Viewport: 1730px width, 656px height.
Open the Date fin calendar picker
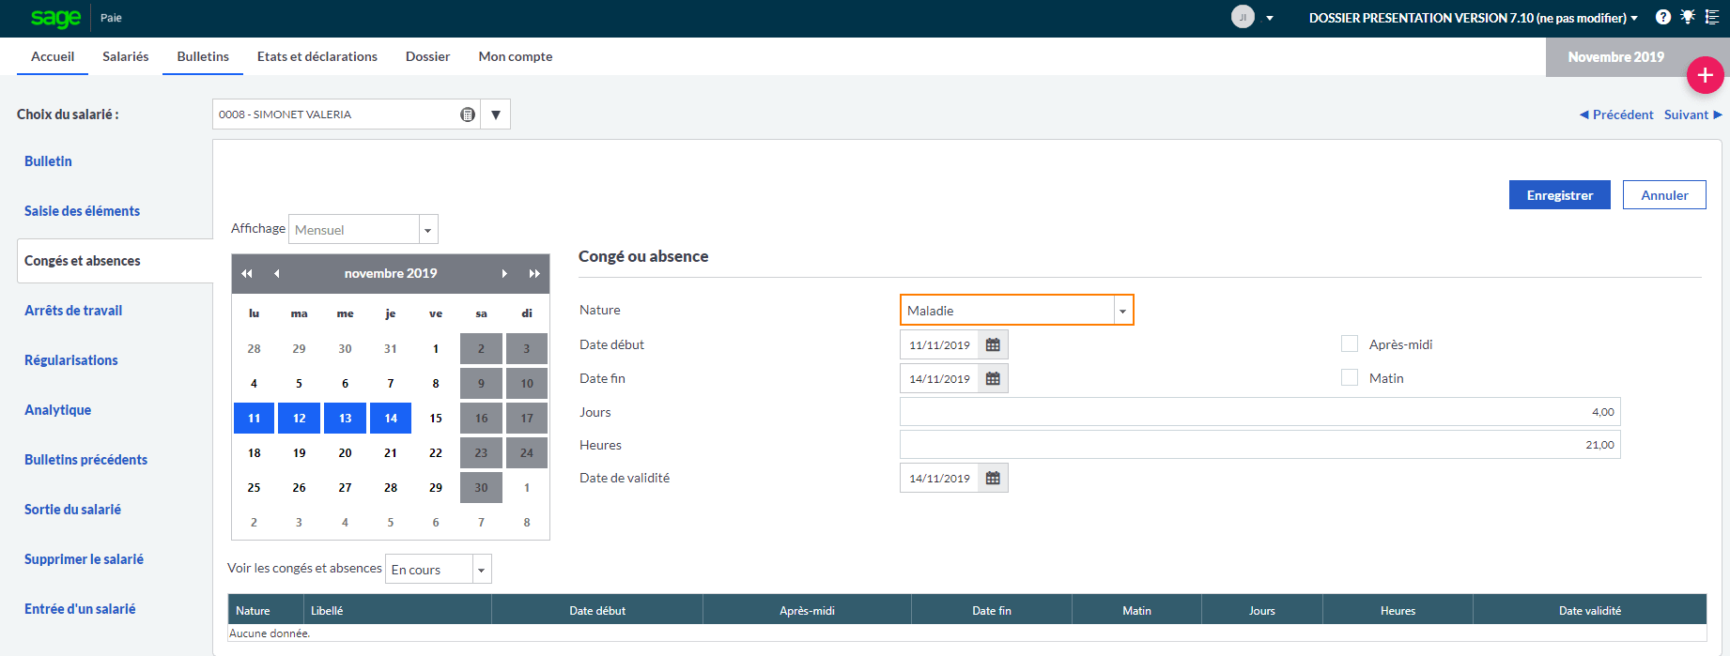(x=993, y=379)
